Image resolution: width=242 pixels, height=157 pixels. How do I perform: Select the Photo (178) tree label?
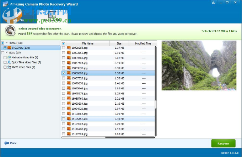15,43
